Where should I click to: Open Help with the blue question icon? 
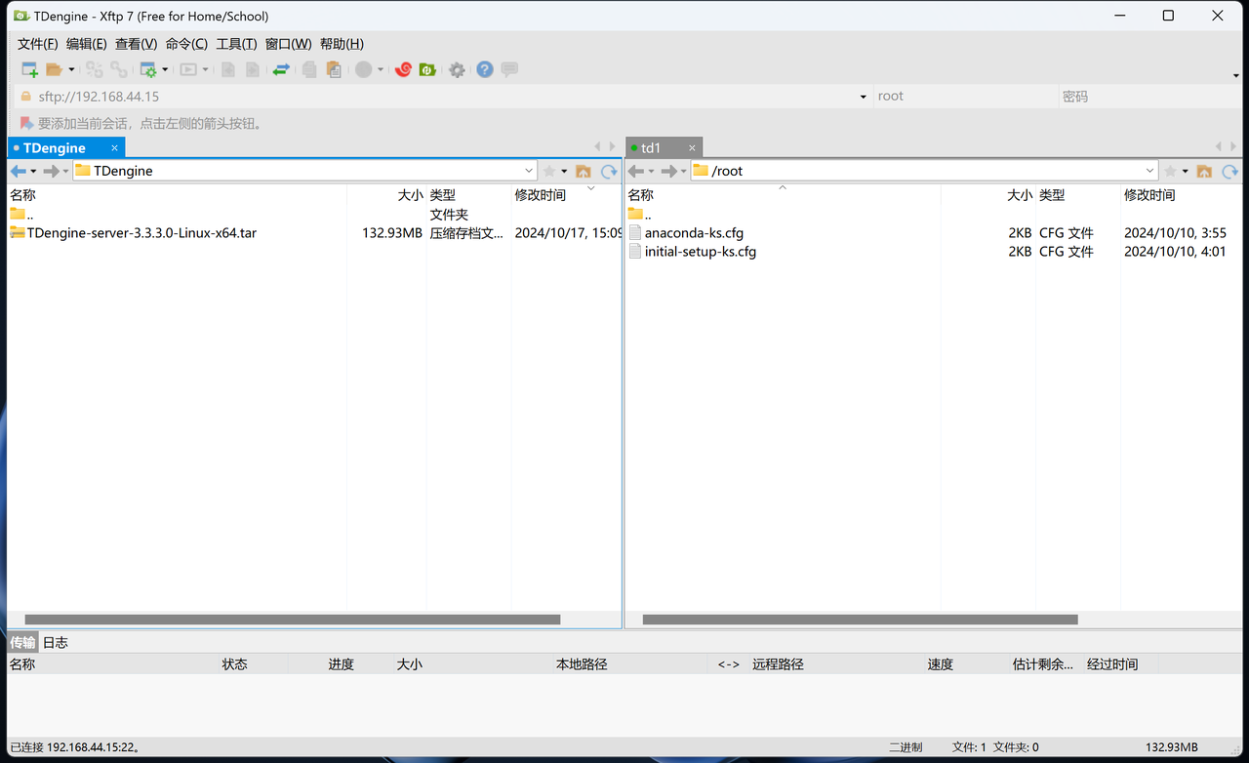pyautogui.click(x=485, y=69)
